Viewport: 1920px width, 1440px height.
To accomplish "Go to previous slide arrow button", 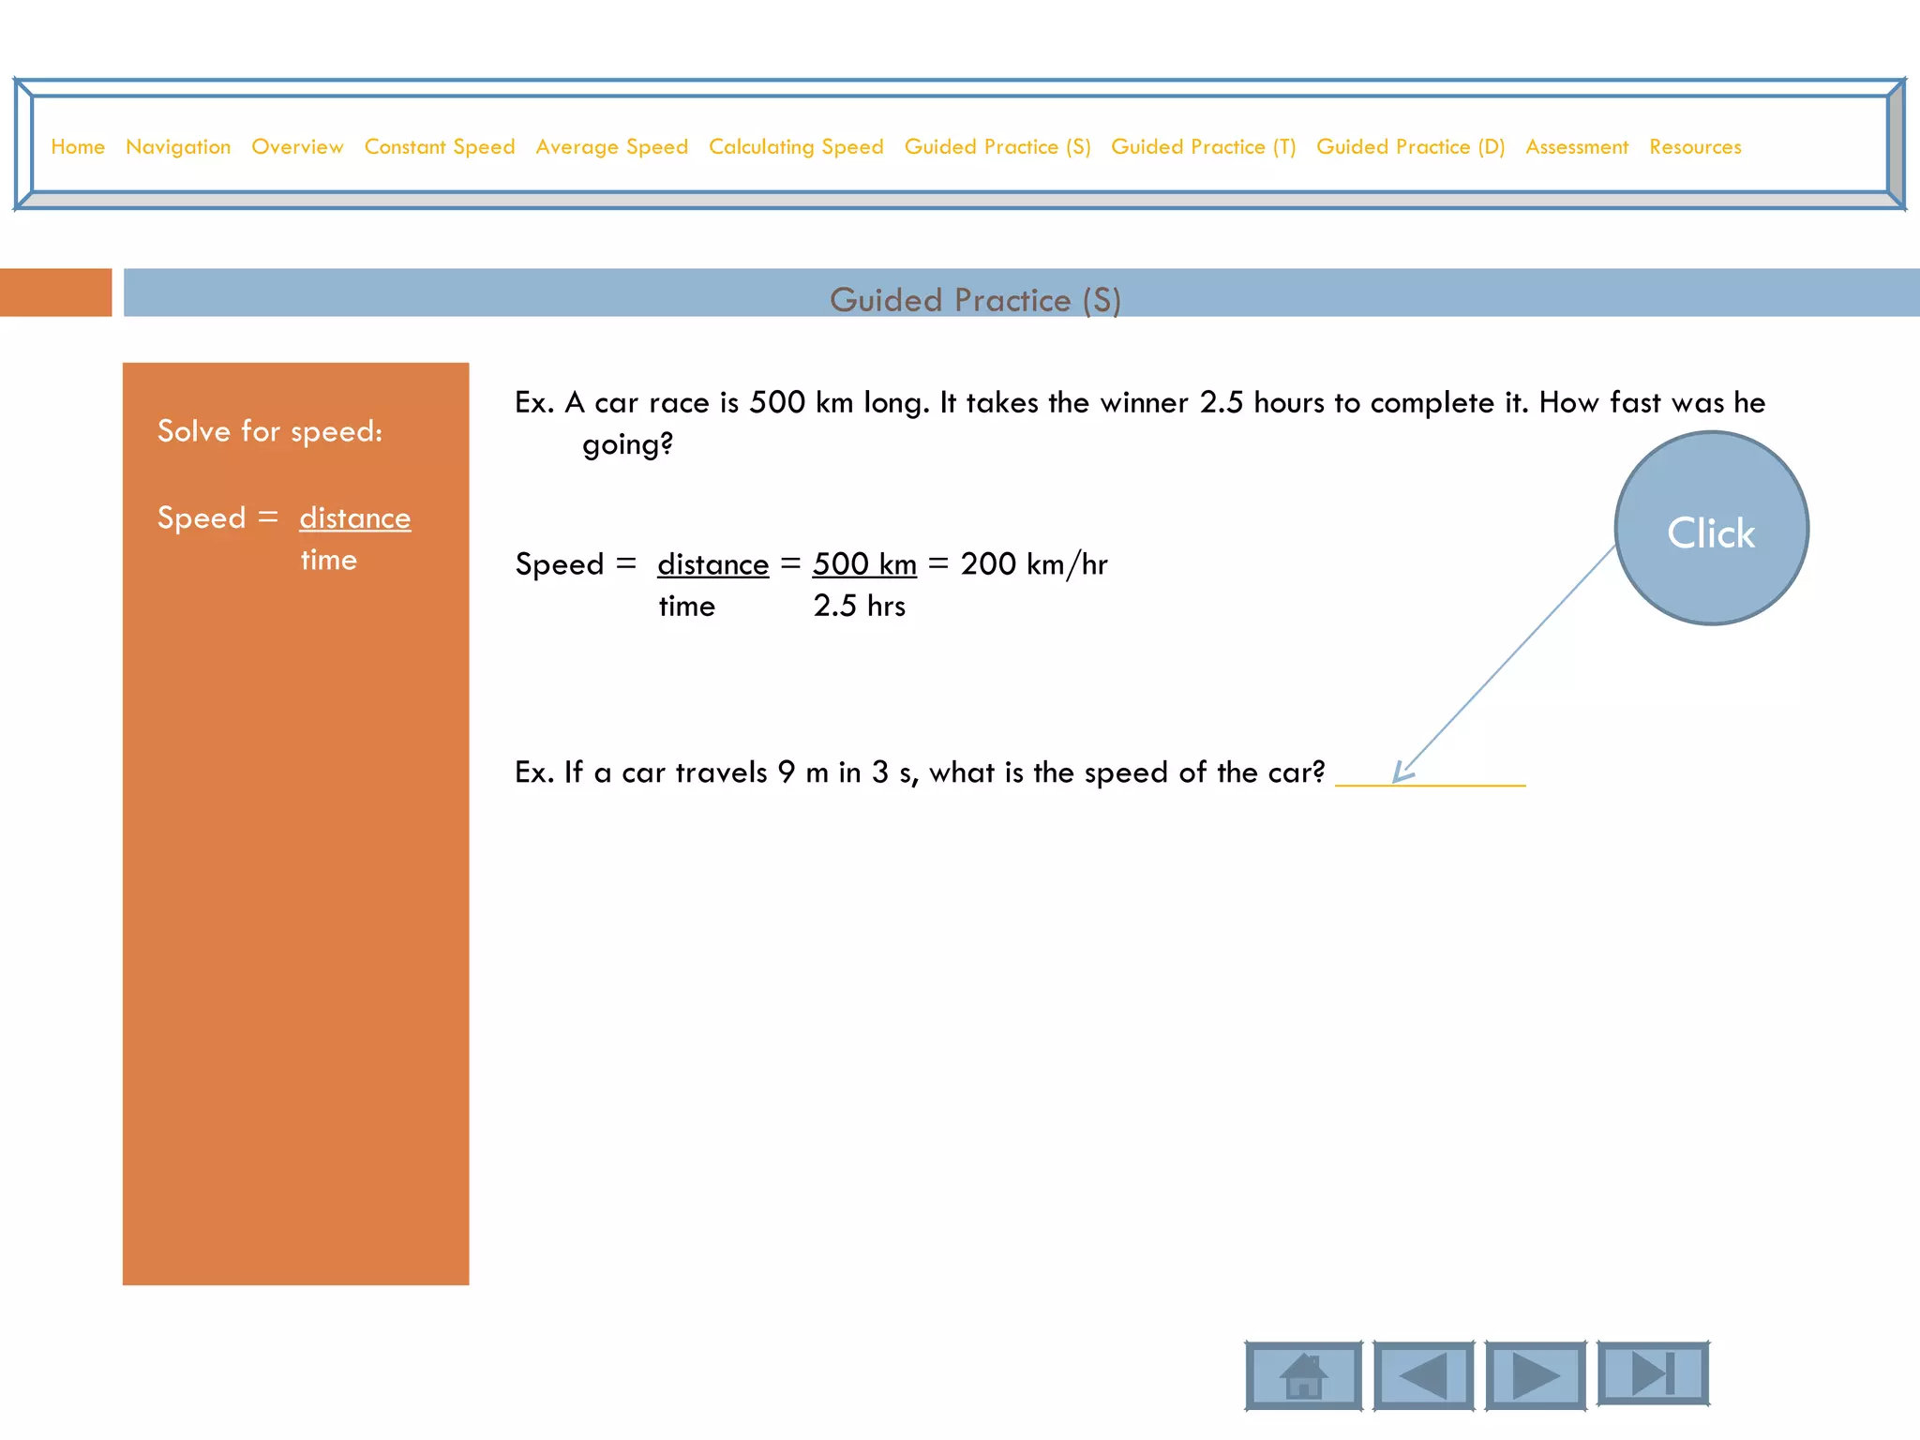I will [x=1423, y=1375].
